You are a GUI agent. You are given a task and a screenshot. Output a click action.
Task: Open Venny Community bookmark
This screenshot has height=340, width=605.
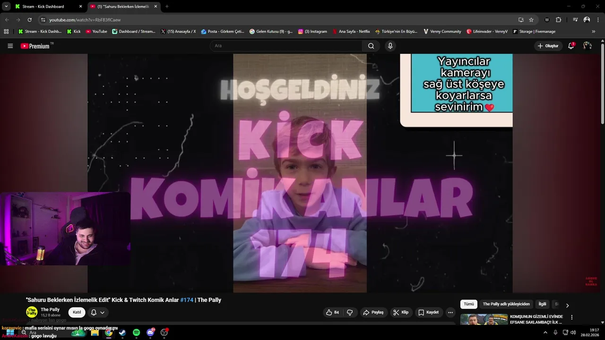442,32
